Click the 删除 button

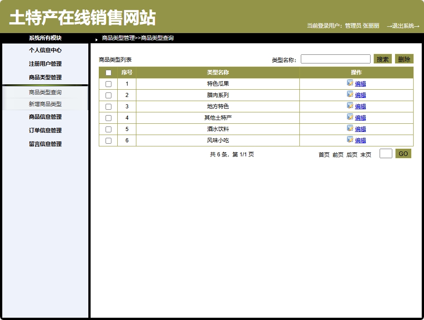[x=404, y=58]
